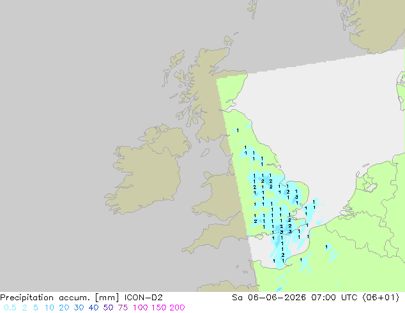Click the "(06+01)" forecast run label
The height and width of the screenshot is (313, 405).
tap(381, 298)
